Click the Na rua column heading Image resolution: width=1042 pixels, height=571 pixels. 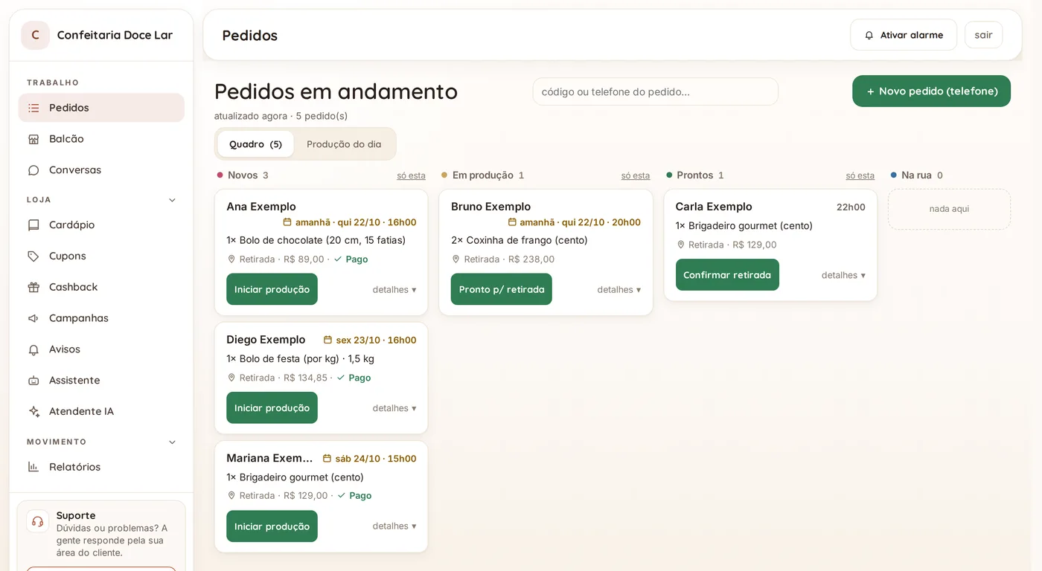[x=916, y=175]
